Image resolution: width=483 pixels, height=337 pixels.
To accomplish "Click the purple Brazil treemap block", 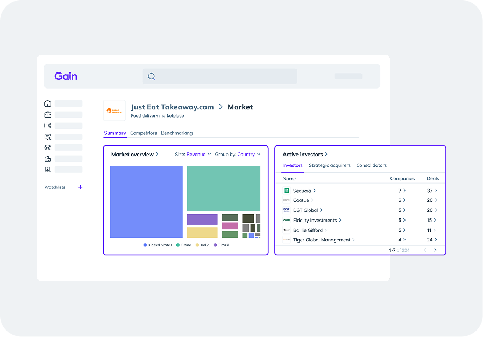I will (x=202, y=219).
